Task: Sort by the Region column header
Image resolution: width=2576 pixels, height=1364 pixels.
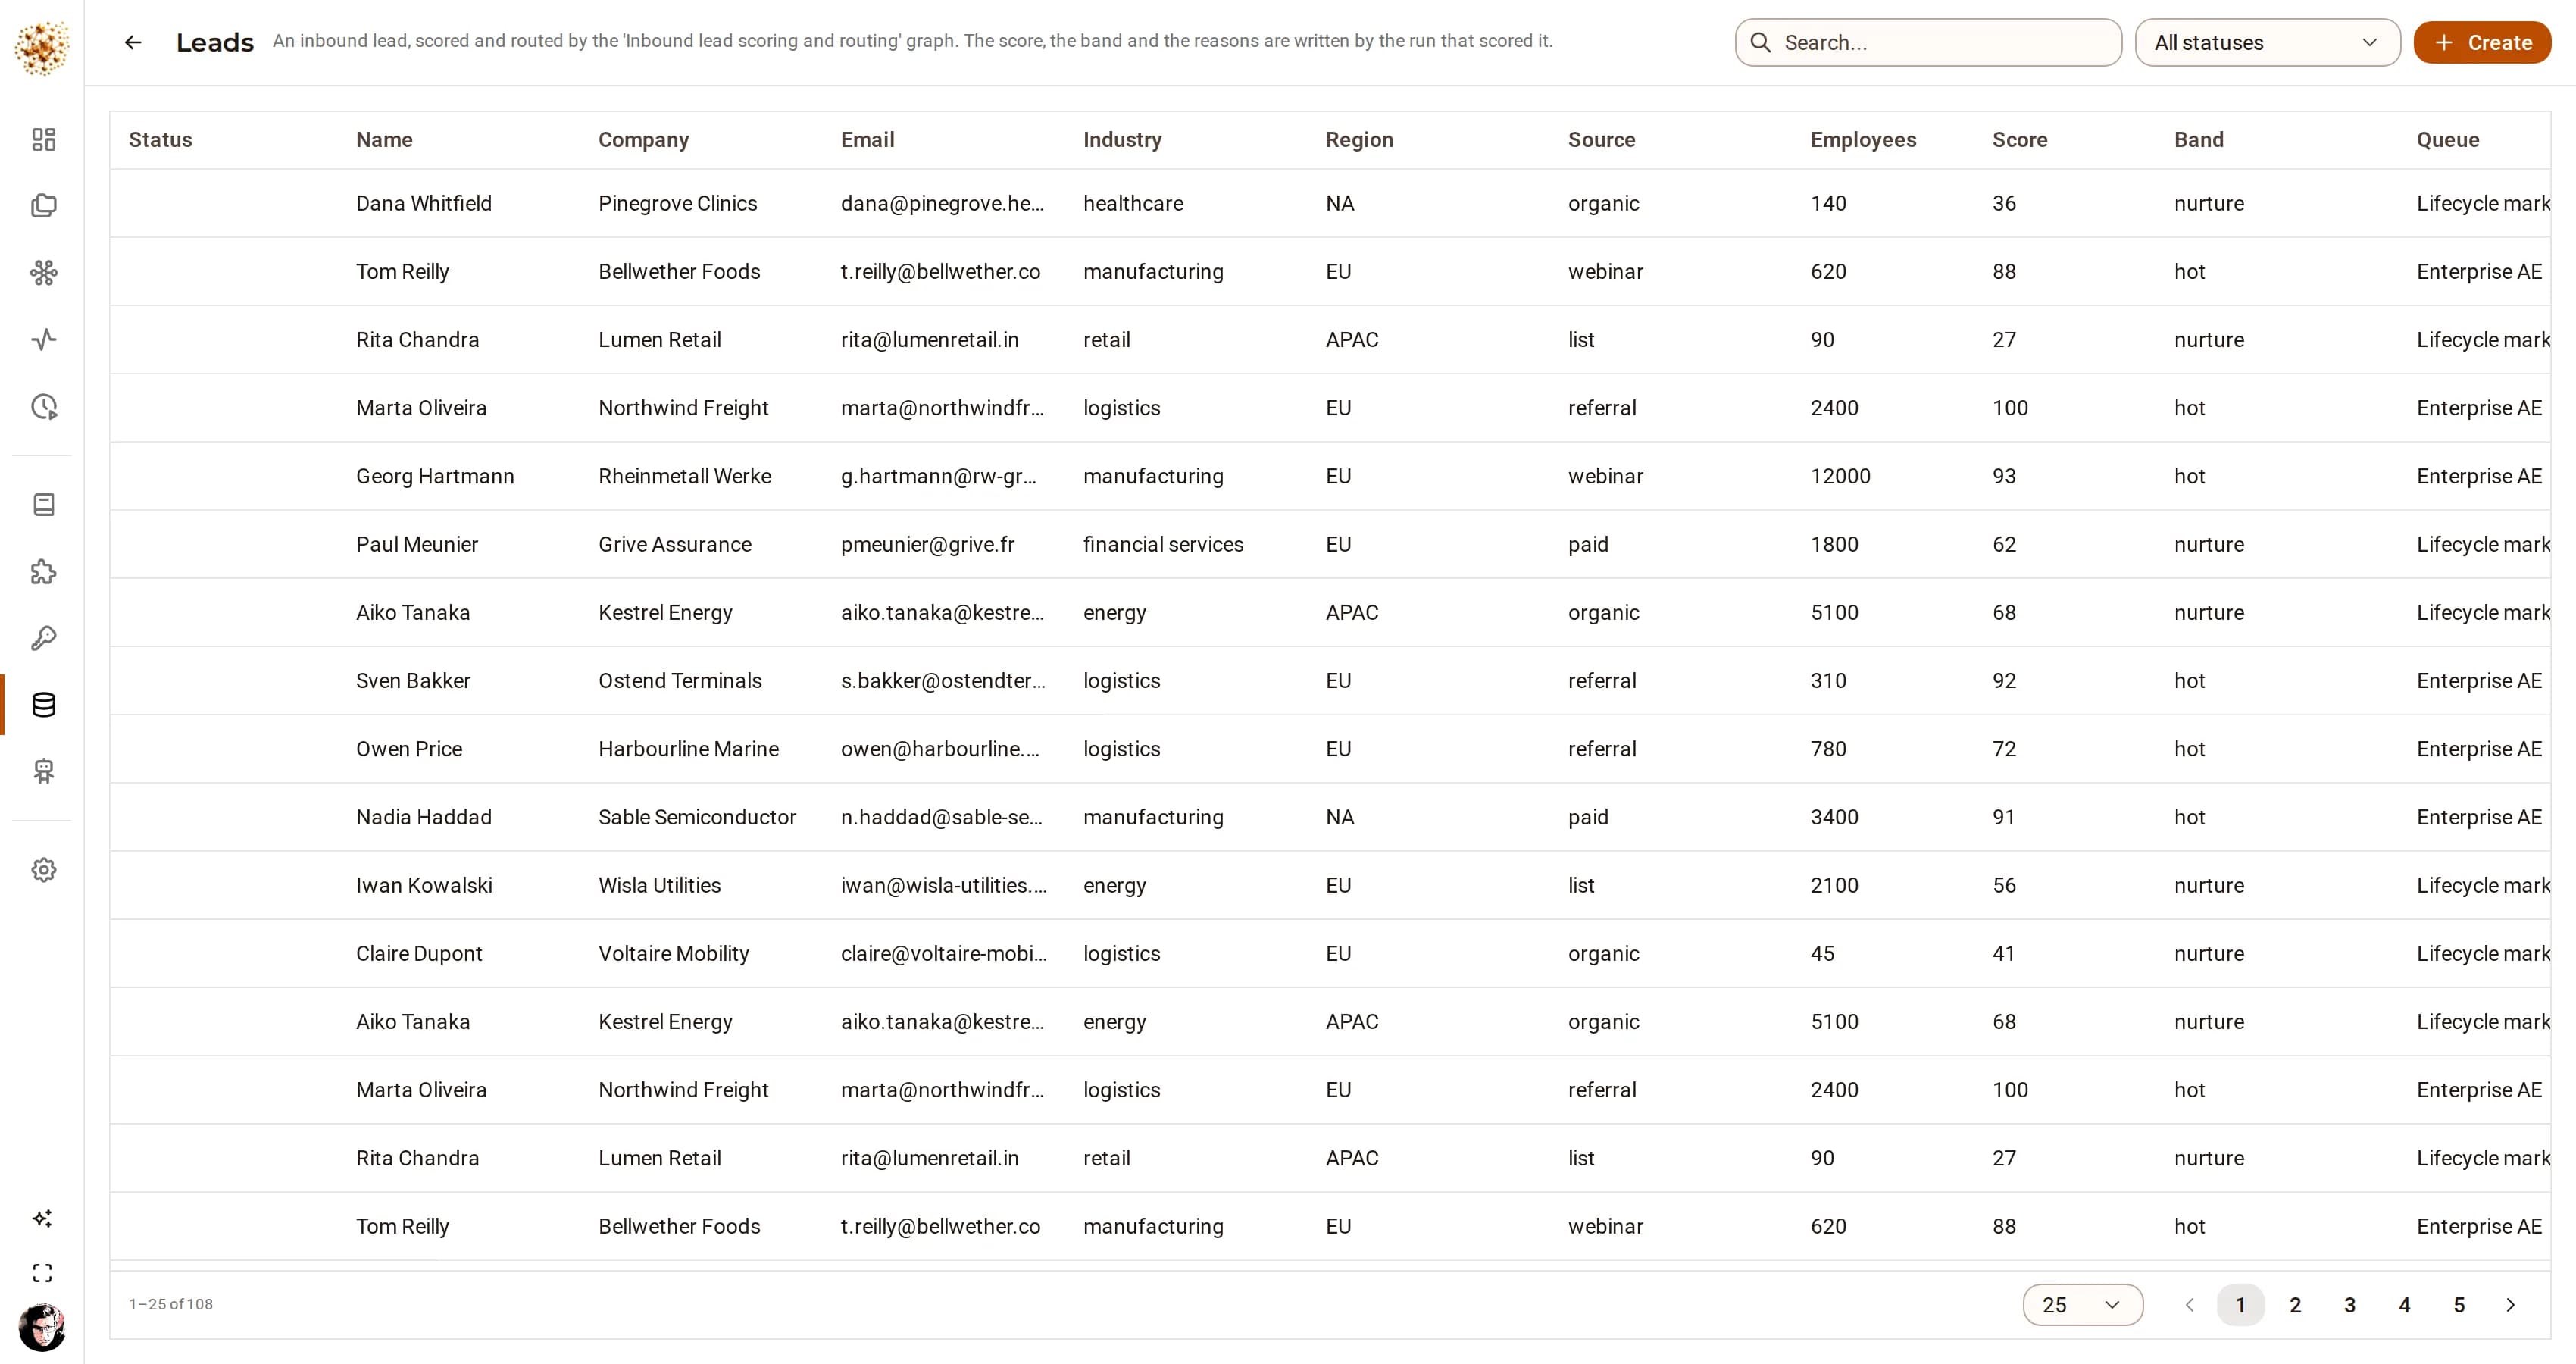Action: coord(1359,140)
